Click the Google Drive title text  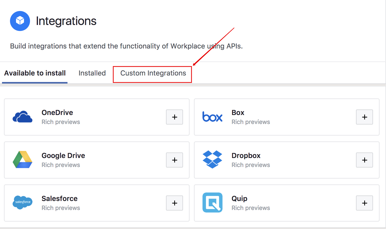[x=63, y=155]
